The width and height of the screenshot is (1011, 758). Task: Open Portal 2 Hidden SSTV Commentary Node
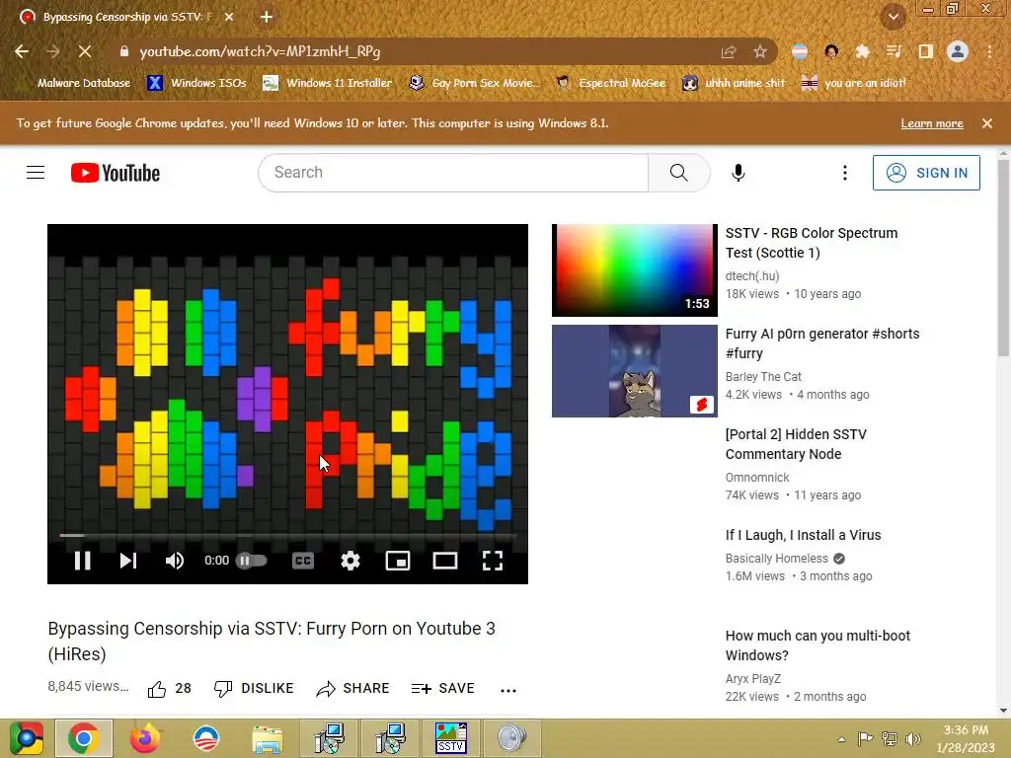pos(796,444)
